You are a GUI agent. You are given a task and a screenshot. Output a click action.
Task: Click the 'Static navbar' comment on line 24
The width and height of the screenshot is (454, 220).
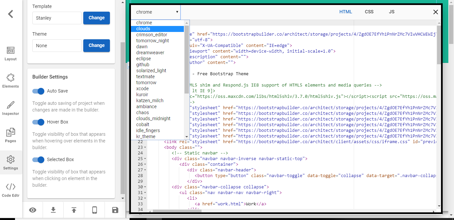pos(200,153)
